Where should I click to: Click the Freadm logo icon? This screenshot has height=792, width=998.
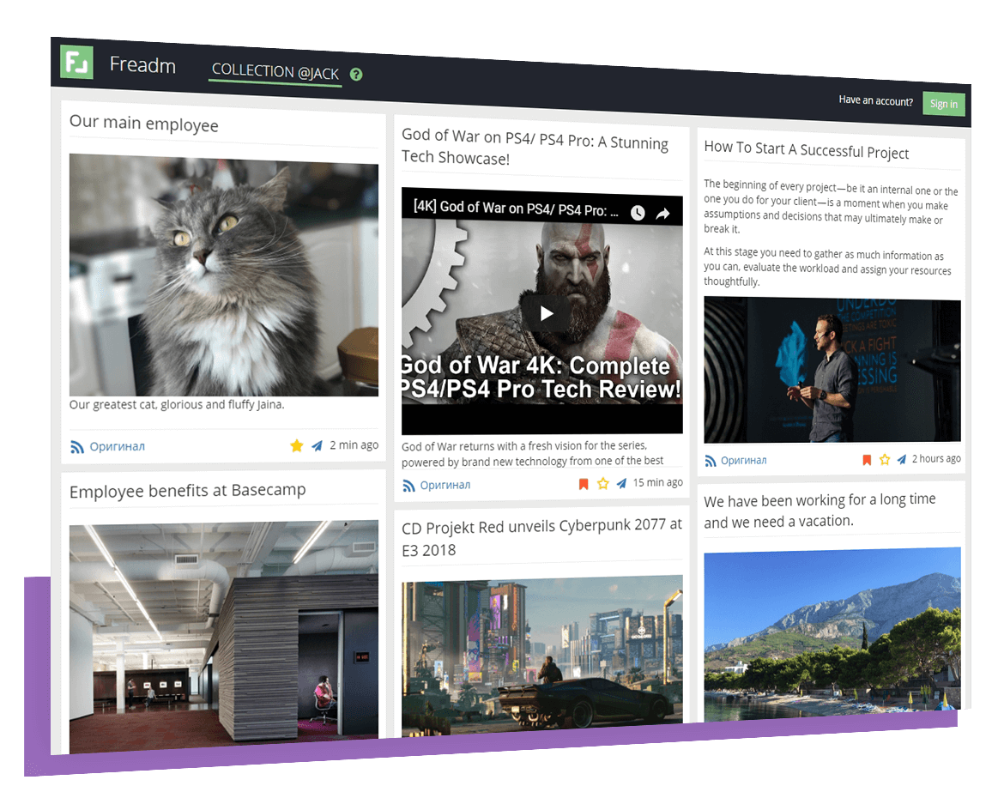click(x=76, y=63)
